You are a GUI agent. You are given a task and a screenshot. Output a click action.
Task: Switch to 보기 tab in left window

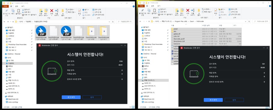click(x=23, y=6)
